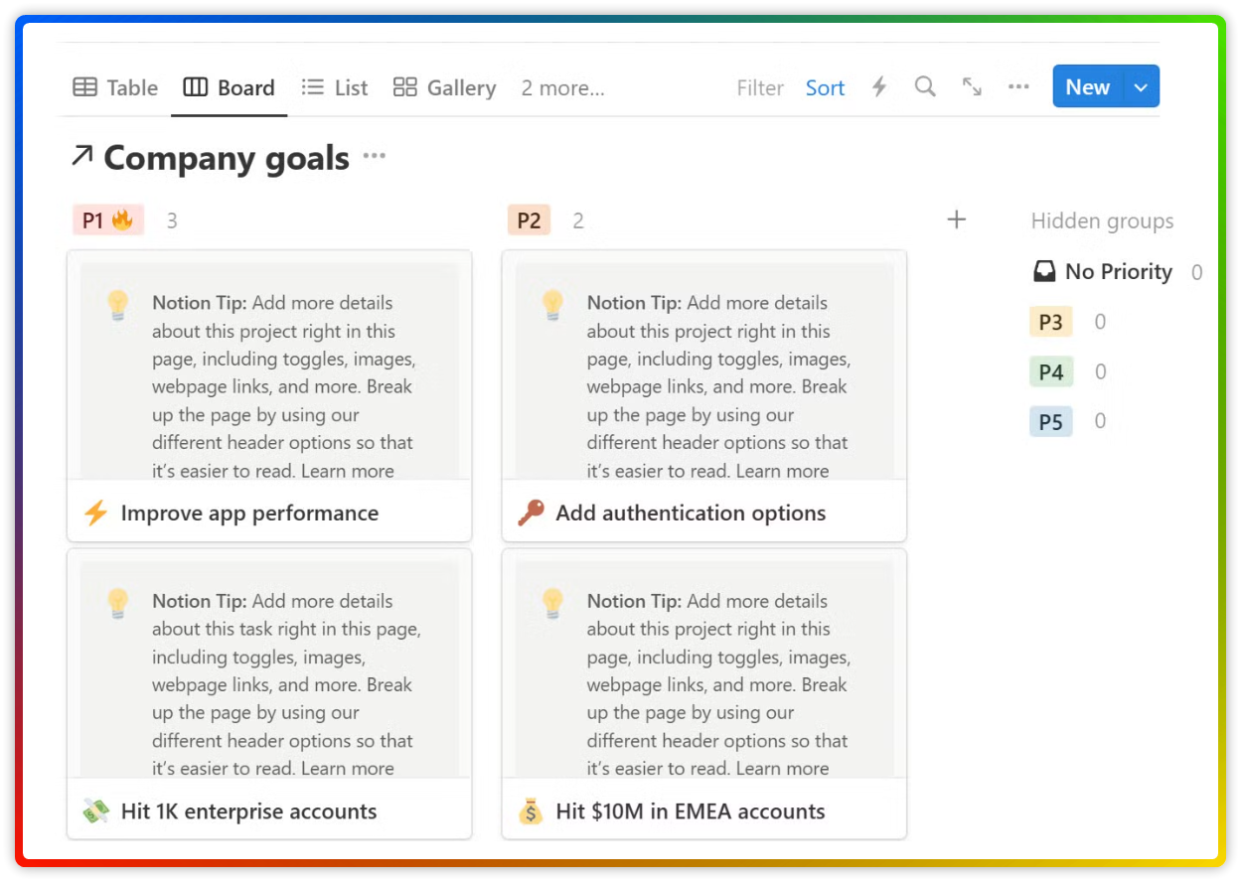The width and height of the screenshot is (1241, 882).
Task: Expand the New button dropdown arrow
Action: click(x=1141, y=87)
